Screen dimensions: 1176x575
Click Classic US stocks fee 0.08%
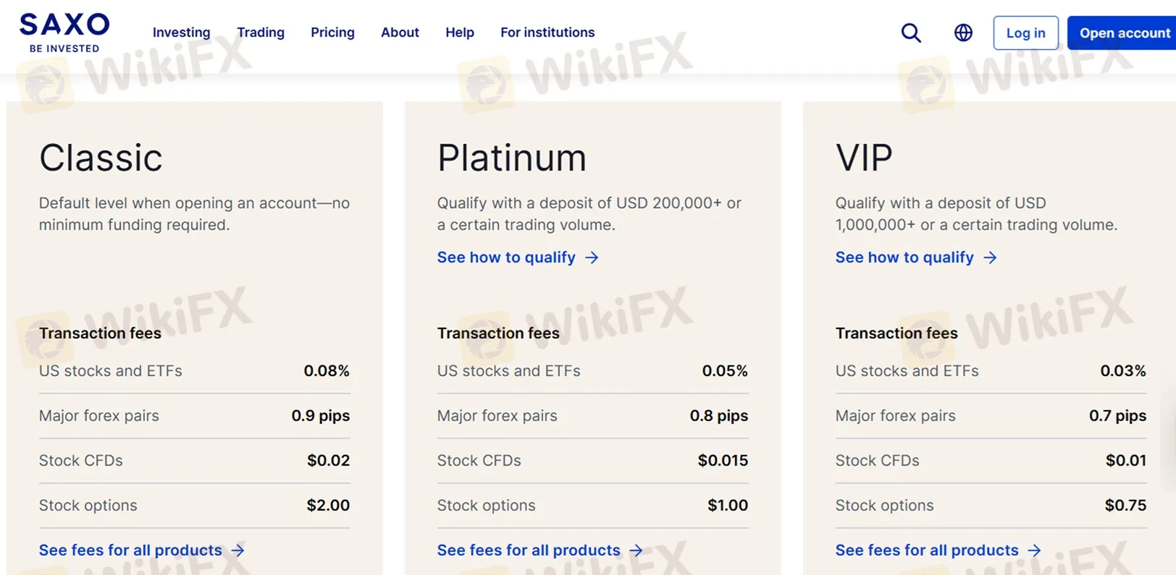click(x=327, y=371)
